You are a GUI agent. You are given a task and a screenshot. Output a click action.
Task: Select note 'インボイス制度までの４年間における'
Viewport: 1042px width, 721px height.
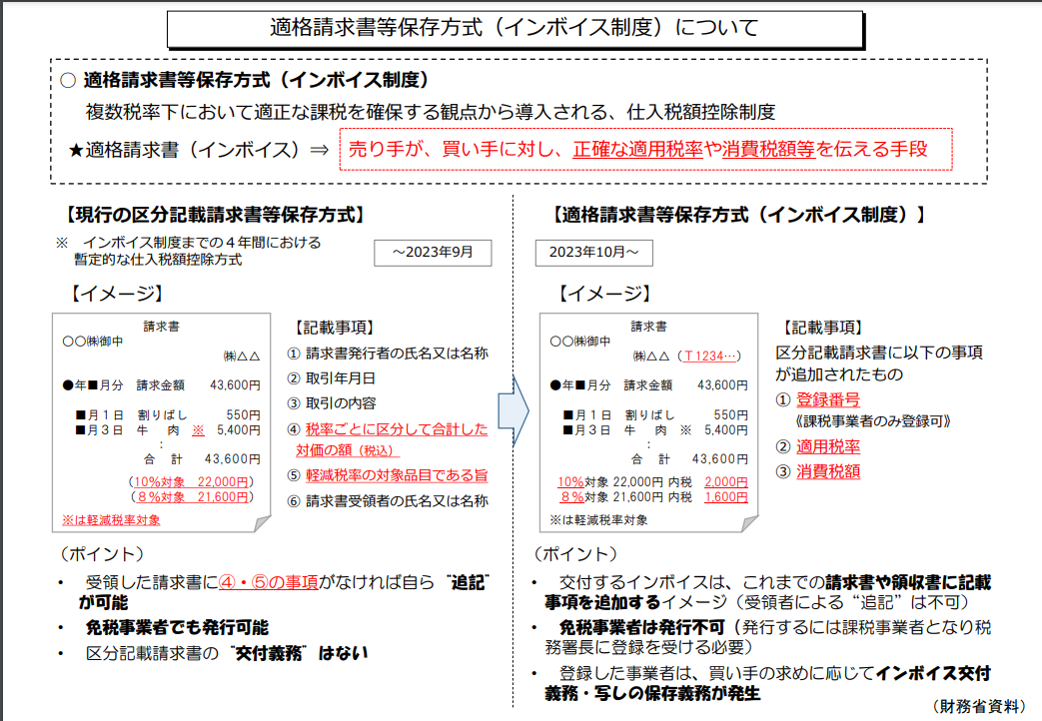pos(202,243)
